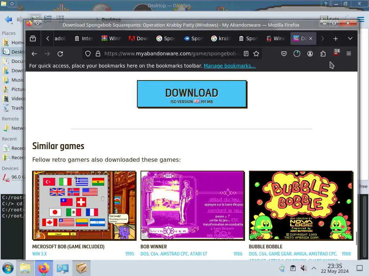The image size is (369, 276).
Task: Close the active myabandonware tab
Action: tap(311, 38)
